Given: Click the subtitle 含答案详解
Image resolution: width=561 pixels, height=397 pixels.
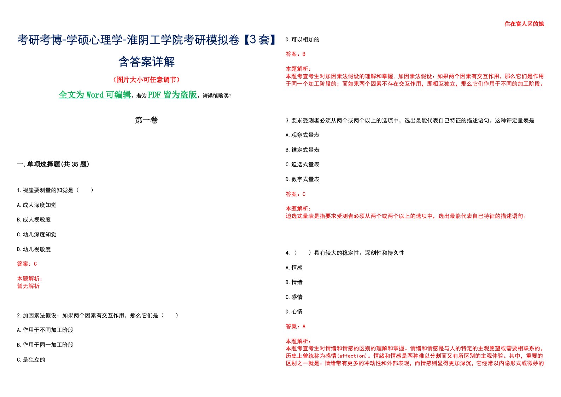Looking at the screenshot, I should point(146,62).
